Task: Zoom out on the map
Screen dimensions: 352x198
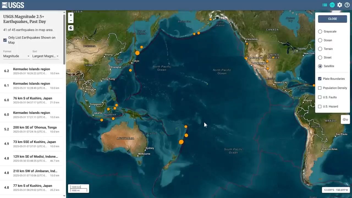Action: (x=71, y=21)
